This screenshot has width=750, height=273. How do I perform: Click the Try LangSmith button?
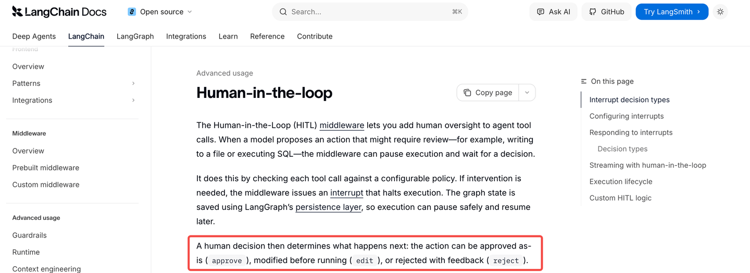pos(672,11)
